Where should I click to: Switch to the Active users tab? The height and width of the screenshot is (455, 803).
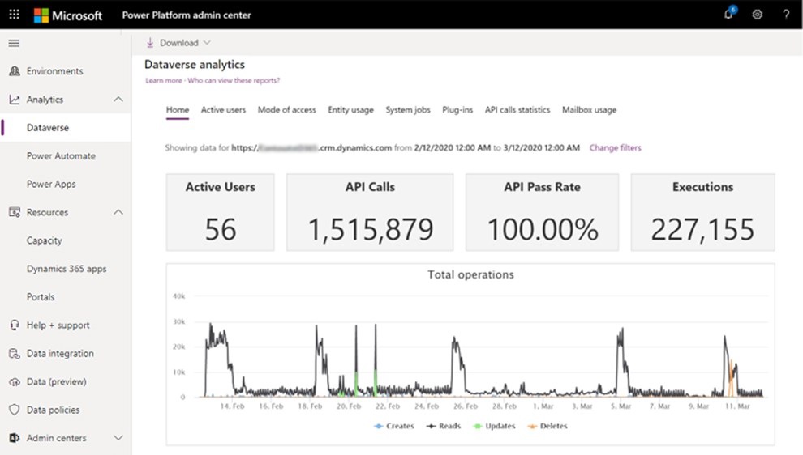(x=223, y=110)
